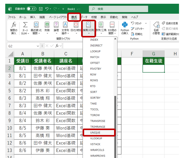Click the Undo arrow icon
The image size is (183, 158).
[47, 9]
